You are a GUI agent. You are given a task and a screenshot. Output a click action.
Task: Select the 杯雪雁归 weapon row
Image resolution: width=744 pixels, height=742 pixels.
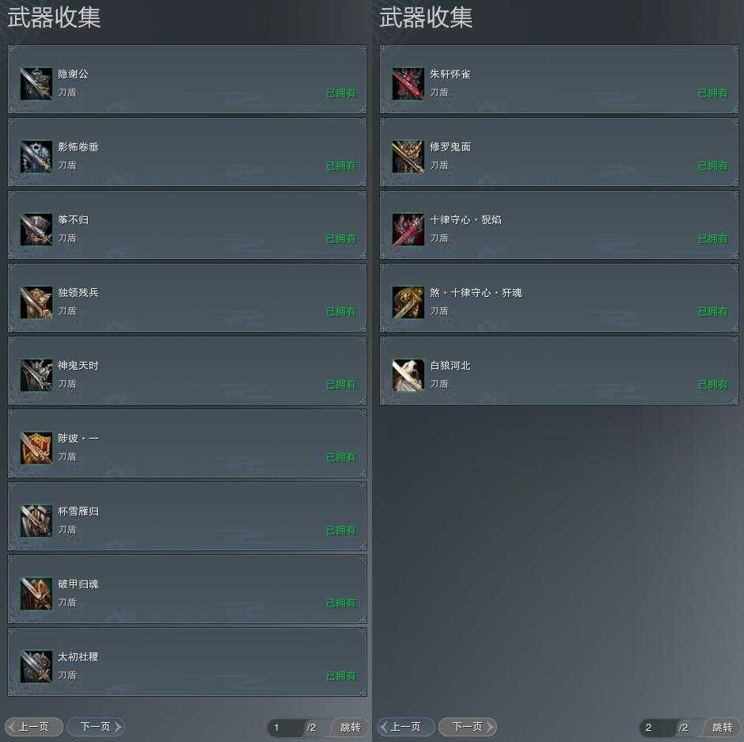[187, 516]
